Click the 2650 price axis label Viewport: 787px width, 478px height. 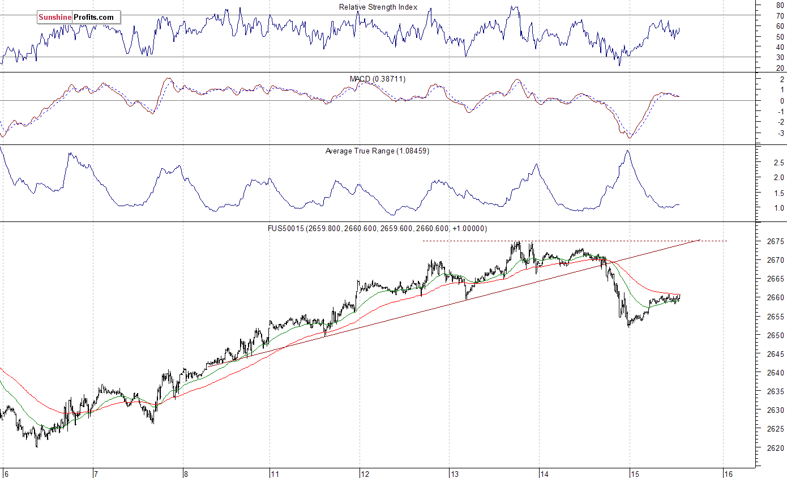coord(776,335)
